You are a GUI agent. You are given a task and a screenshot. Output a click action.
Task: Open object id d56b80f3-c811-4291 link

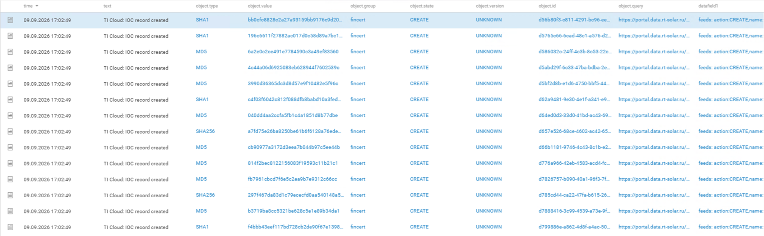click(x=574, y=20)
